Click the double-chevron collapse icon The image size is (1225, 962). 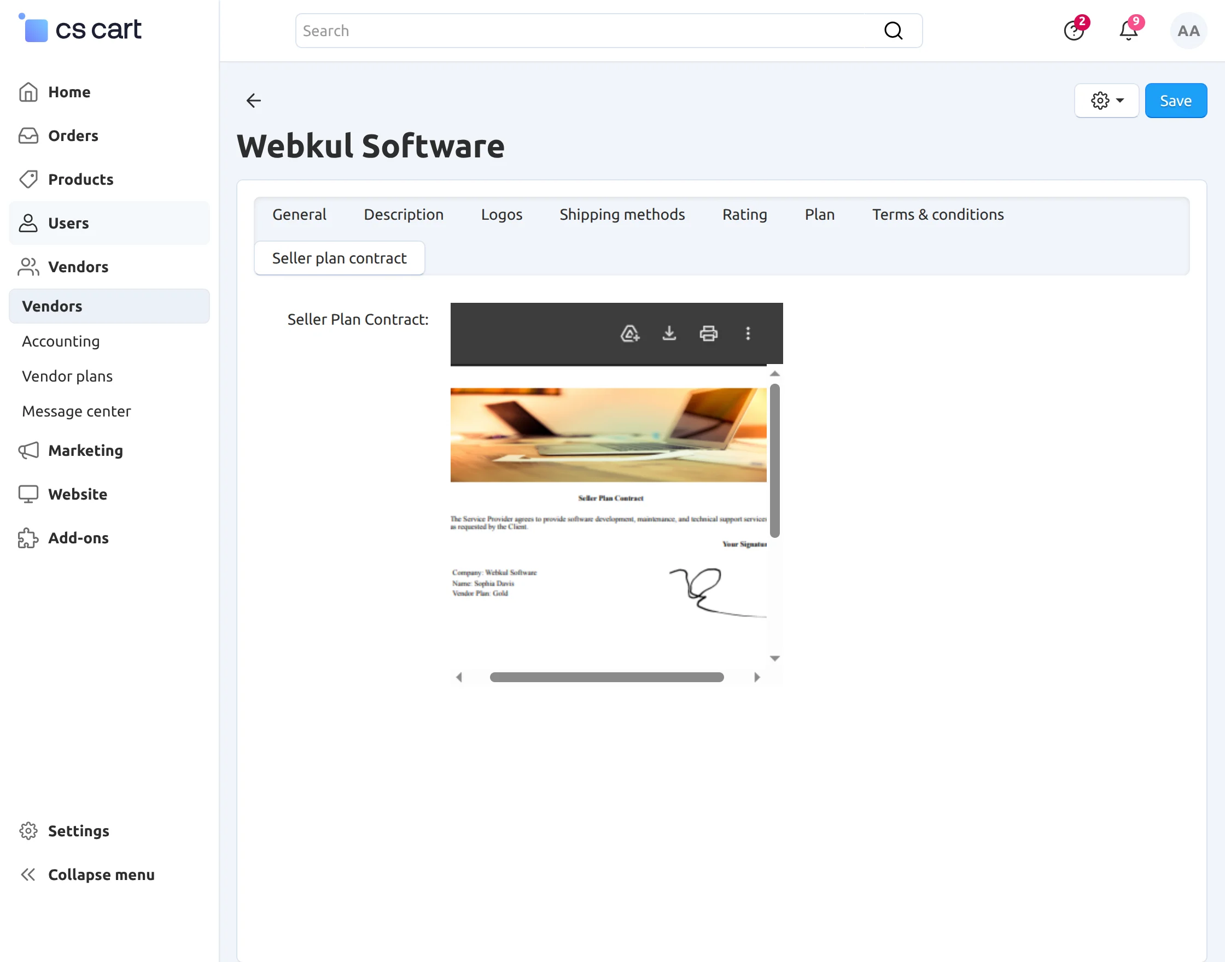pyautogui.click(x=28, y=875)
